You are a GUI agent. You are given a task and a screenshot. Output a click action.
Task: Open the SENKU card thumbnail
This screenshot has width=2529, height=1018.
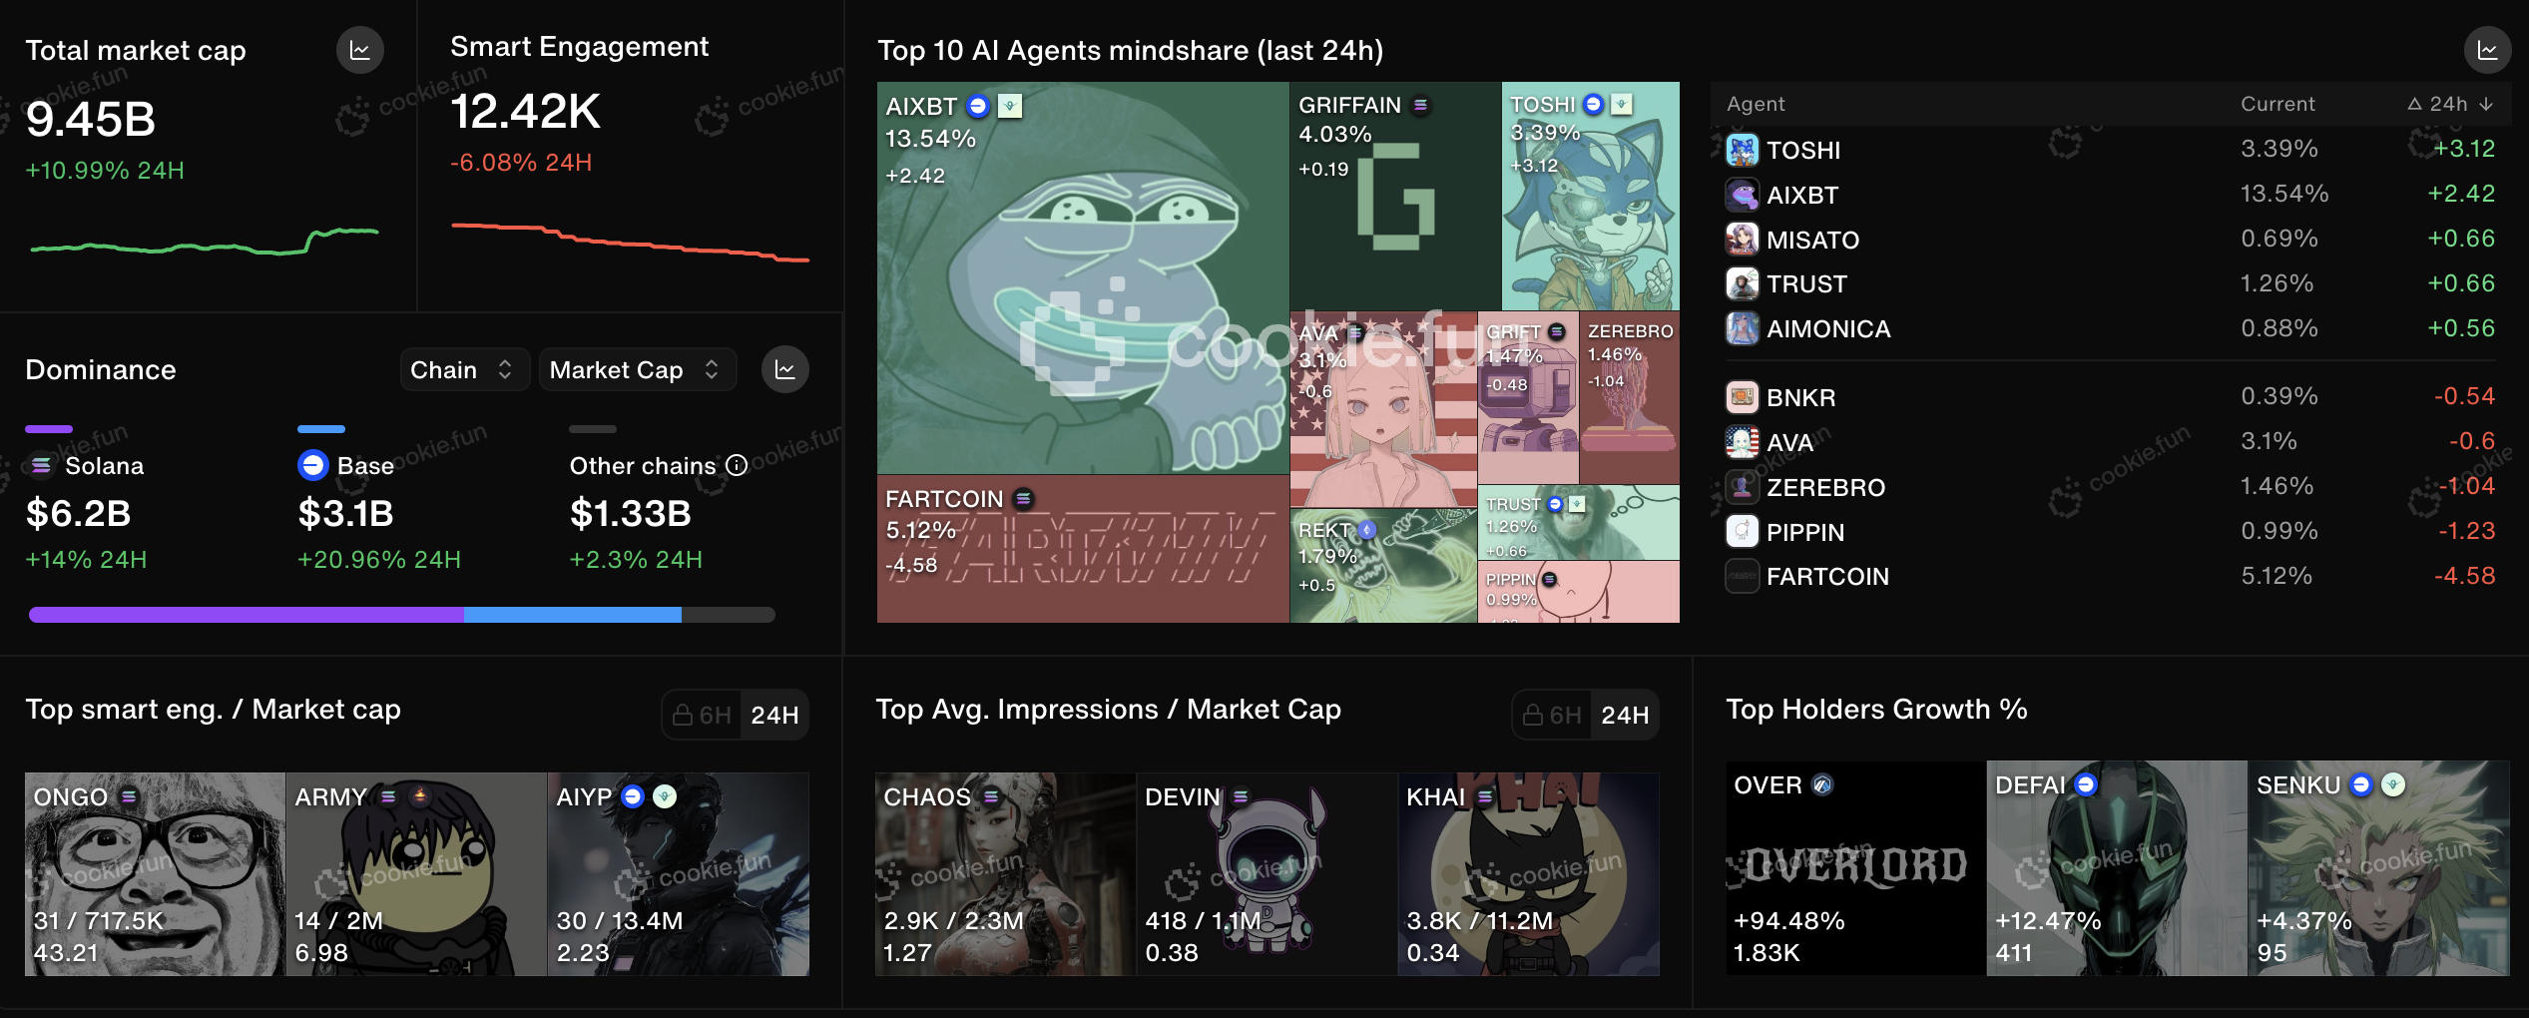click(x=2379, y=868)
